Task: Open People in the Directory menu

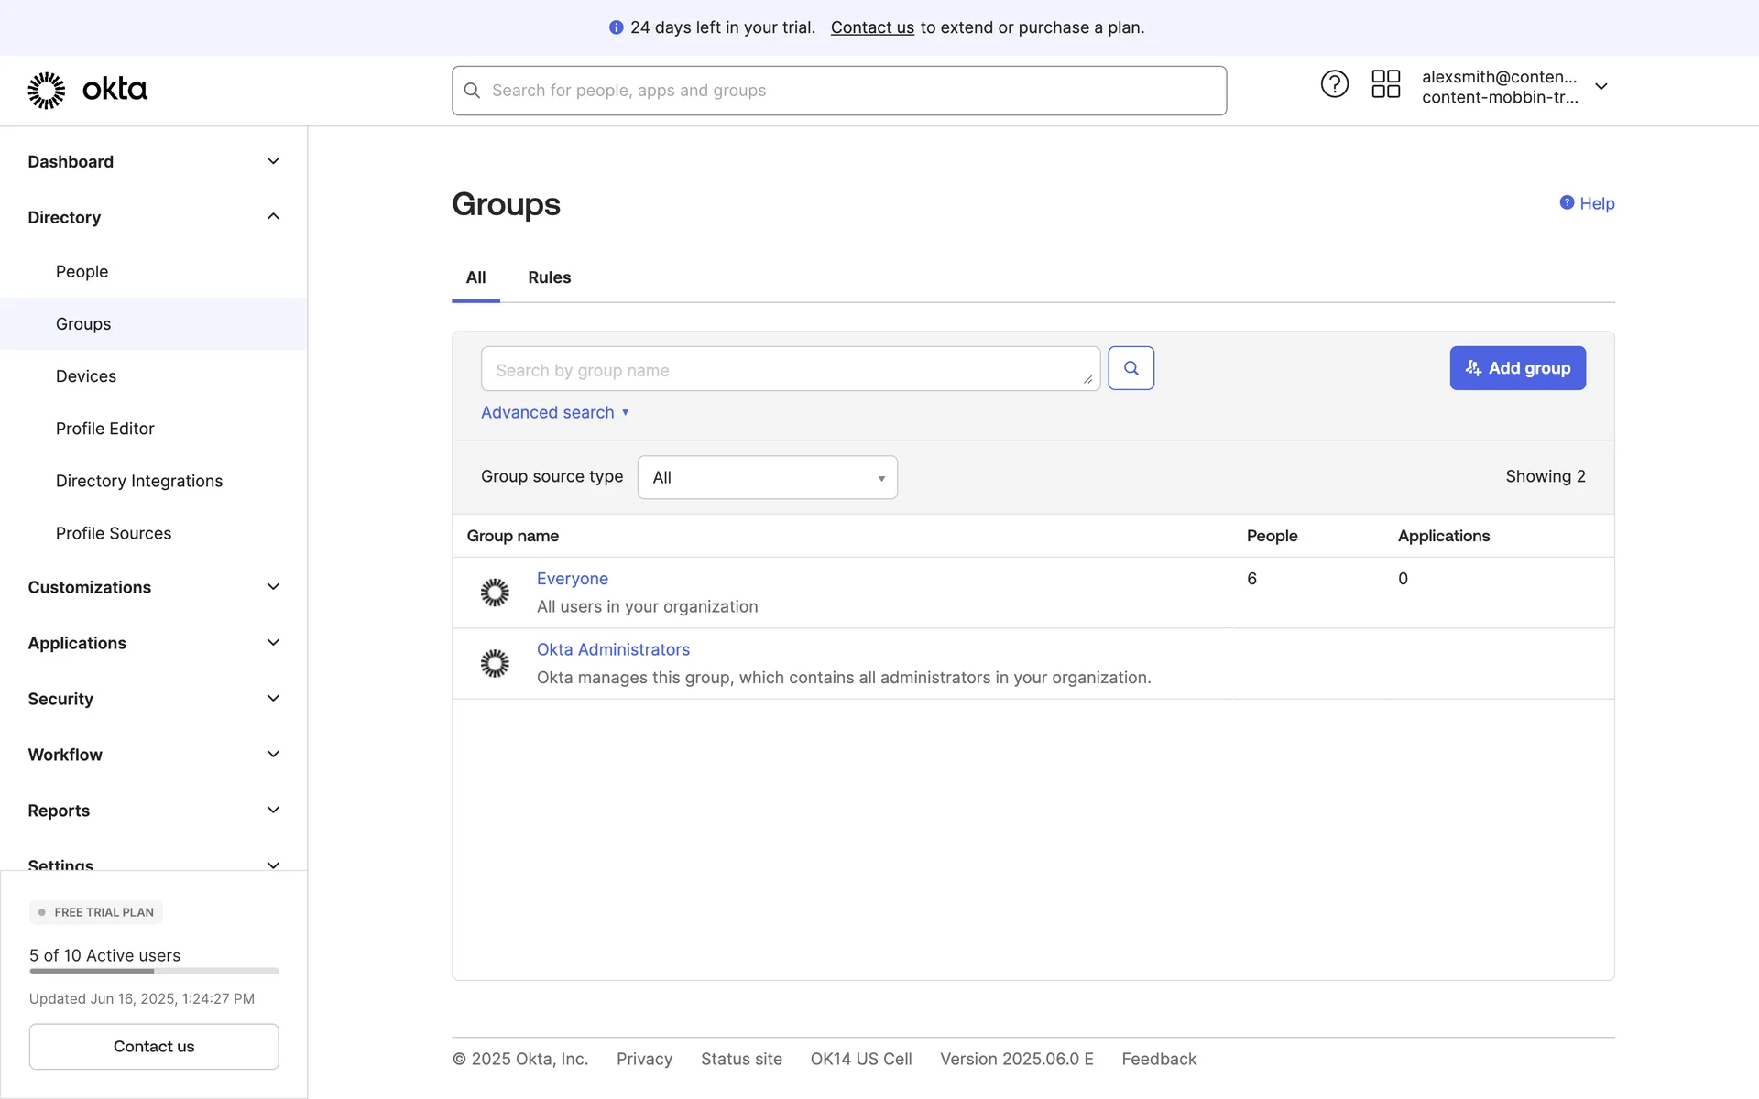Action: (82, 272)
